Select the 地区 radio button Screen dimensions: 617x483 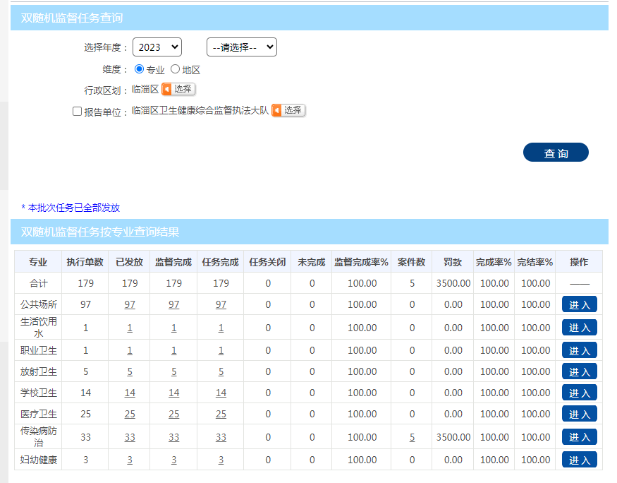pos(175,69)
